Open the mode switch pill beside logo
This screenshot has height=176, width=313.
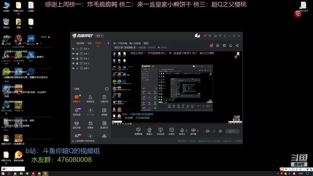[99, 36]
